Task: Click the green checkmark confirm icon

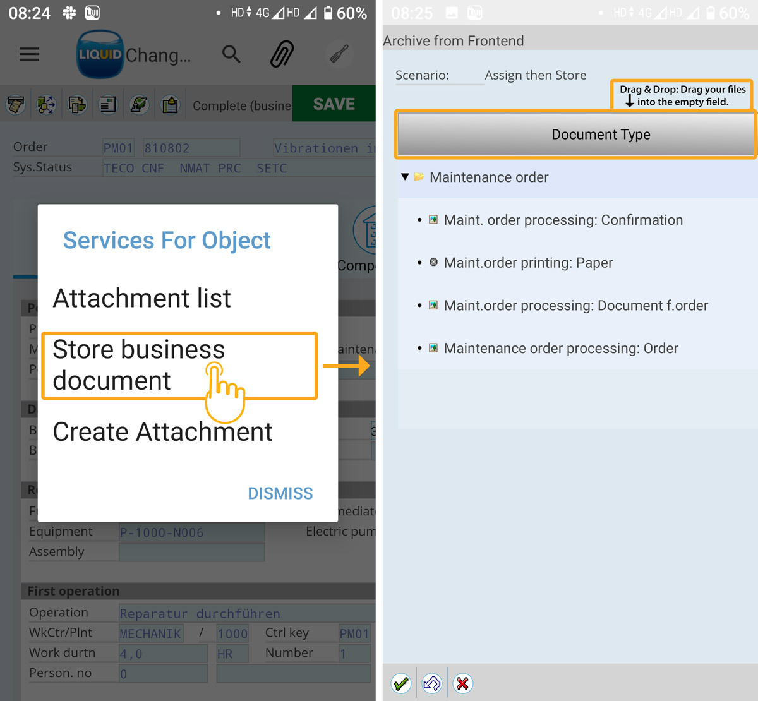Action: [x=400, y=683]
